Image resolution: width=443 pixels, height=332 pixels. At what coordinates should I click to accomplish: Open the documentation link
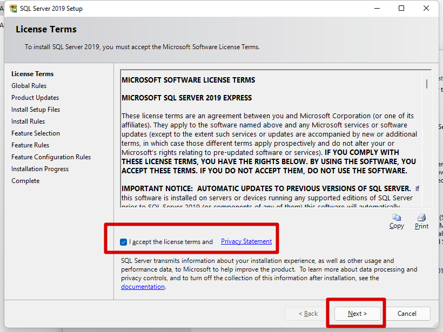point(143,287)
